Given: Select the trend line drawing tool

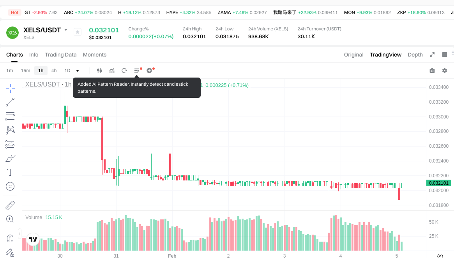Looking at the screenshot, I should (x=10, y=102).
